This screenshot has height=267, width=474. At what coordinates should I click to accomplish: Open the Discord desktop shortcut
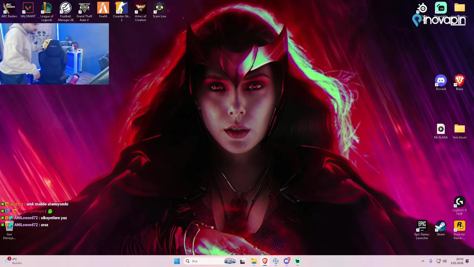point(441,83)
